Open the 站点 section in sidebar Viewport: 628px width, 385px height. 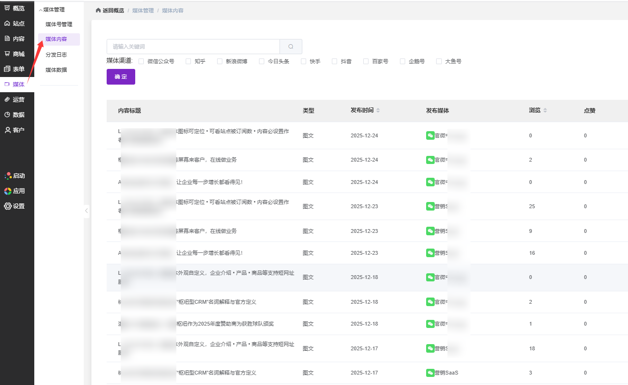(15, 23)
